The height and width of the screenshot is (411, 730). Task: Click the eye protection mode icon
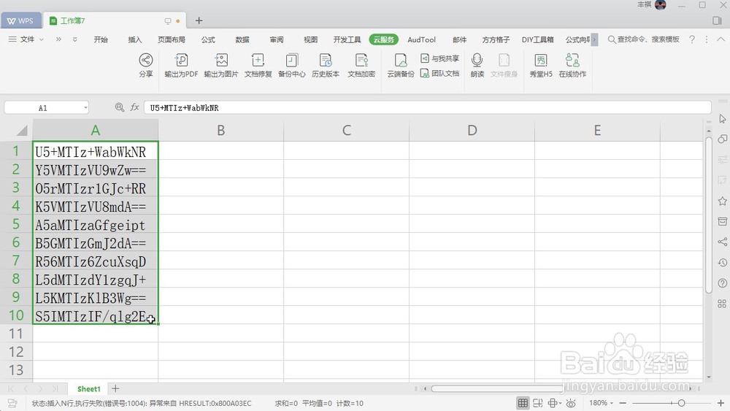pos(572,403)
